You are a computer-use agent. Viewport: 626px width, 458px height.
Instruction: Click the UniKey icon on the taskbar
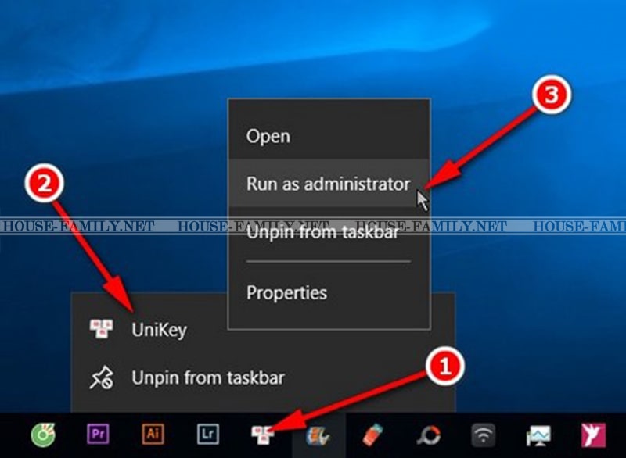(262, 435)
